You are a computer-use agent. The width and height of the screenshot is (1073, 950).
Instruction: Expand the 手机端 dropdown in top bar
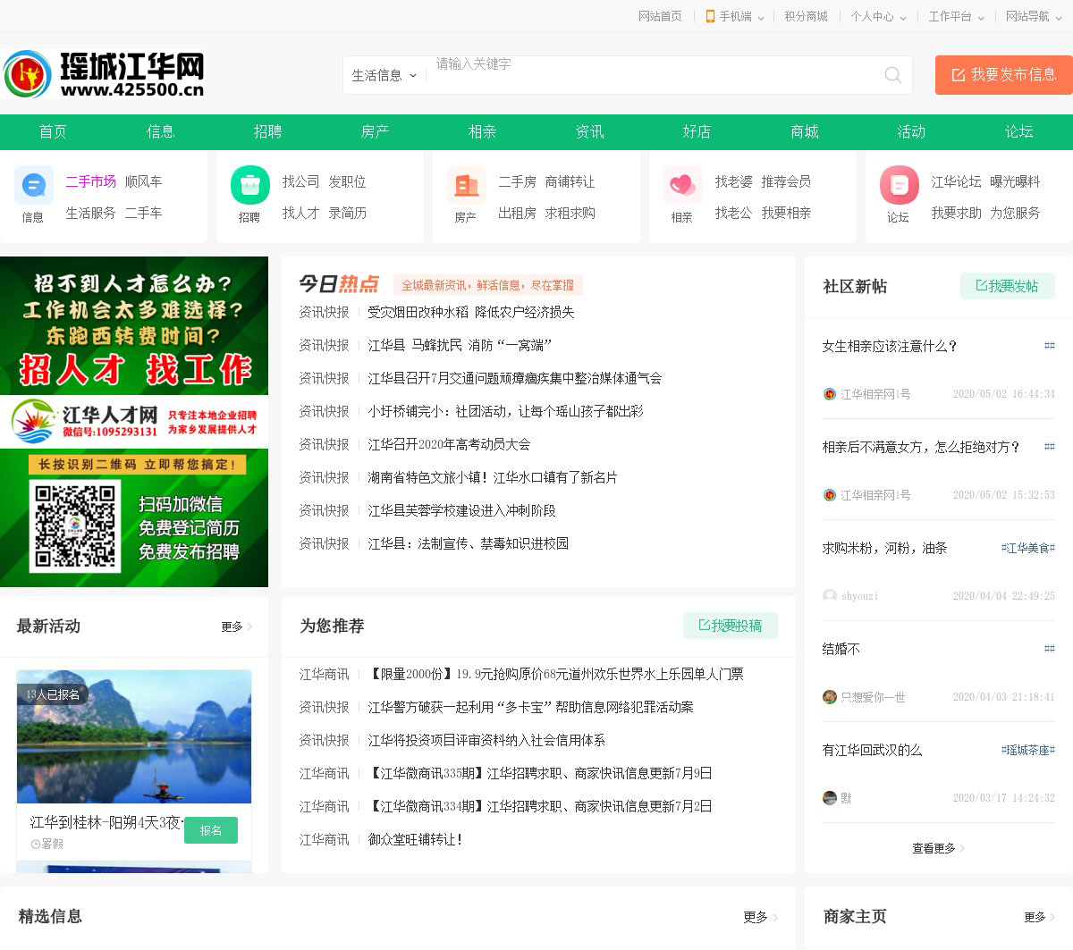pos(735,16)
